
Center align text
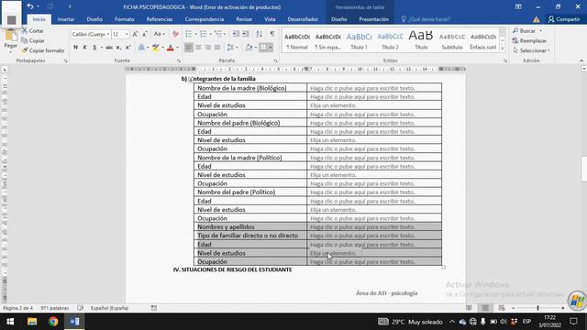point(198,48)
